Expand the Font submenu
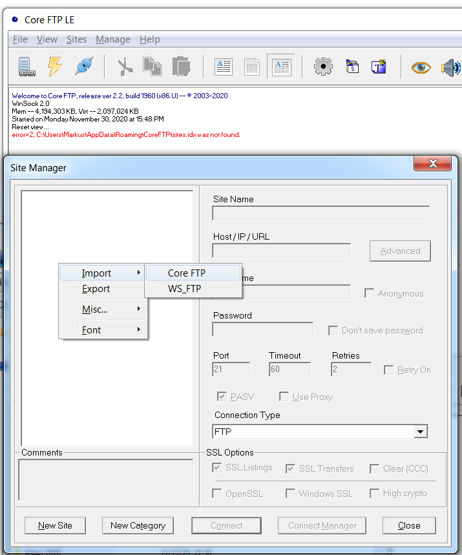Image resolution: width=462 pixels, height=555 pixels. click(x=103, y=330)
